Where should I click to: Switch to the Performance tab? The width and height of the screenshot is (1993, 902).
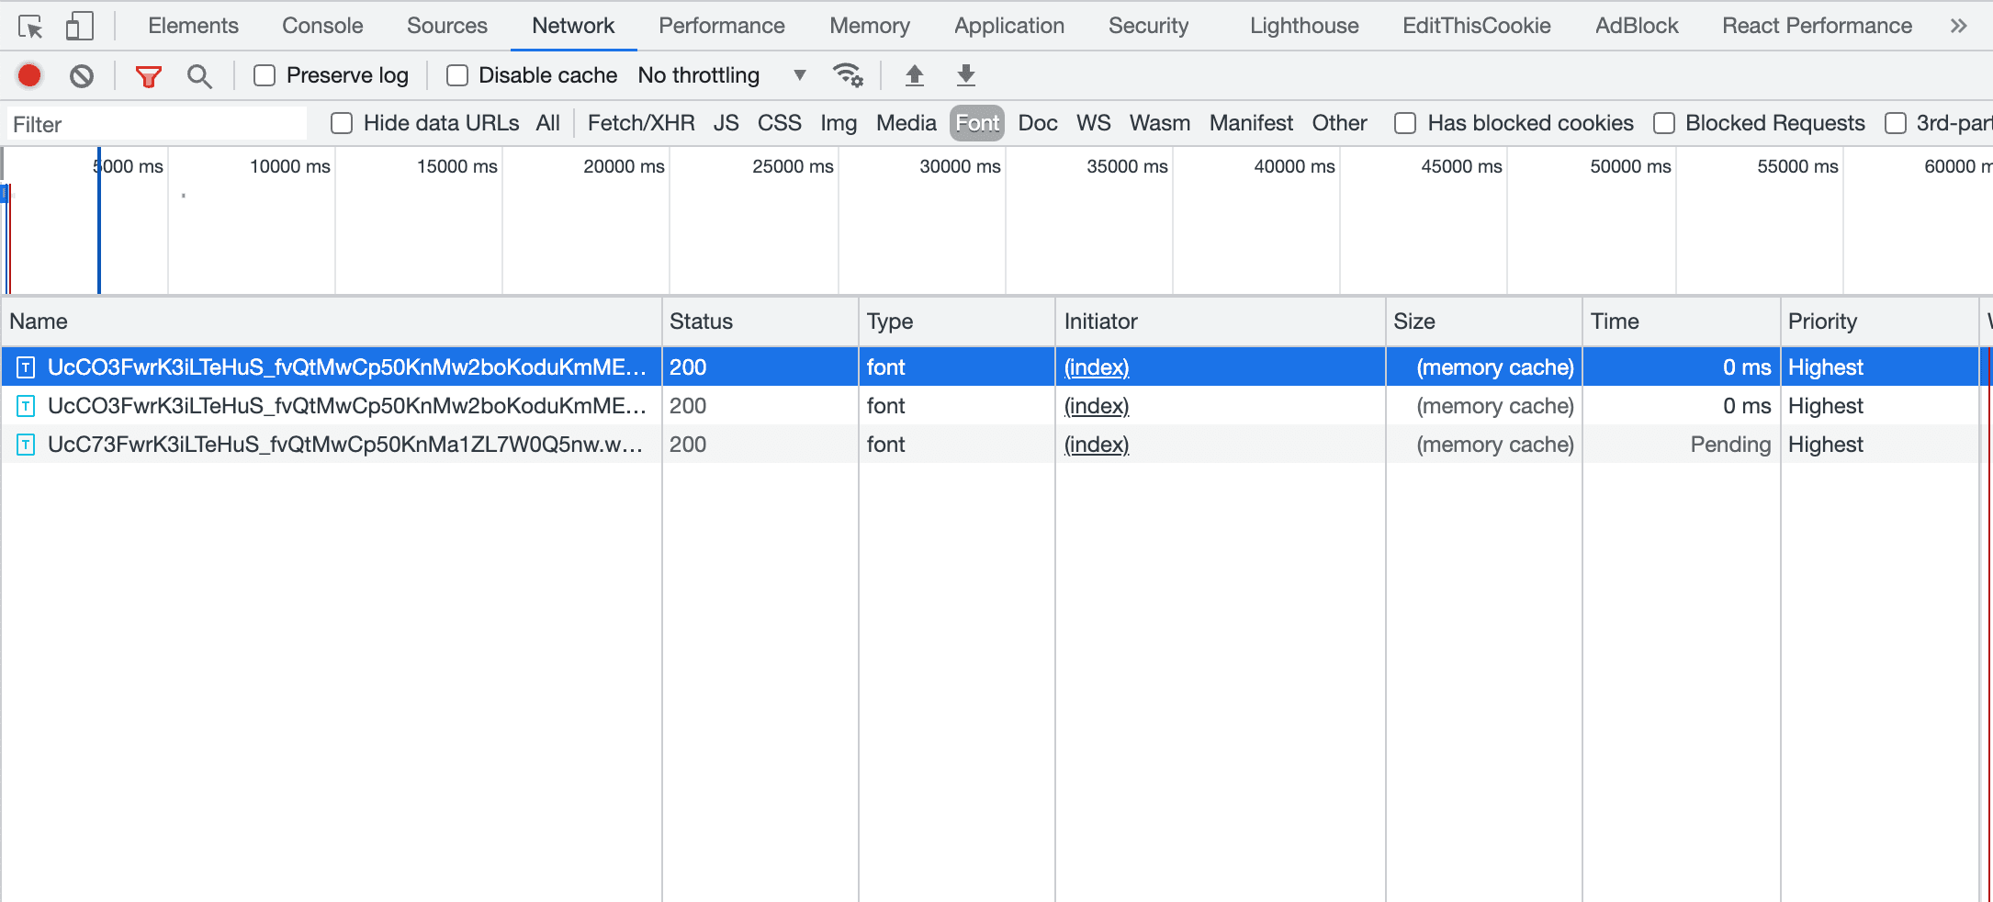tap(721, 25)
